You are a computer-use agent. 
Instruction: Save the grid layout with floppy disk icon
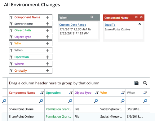(x=136, y=83)
